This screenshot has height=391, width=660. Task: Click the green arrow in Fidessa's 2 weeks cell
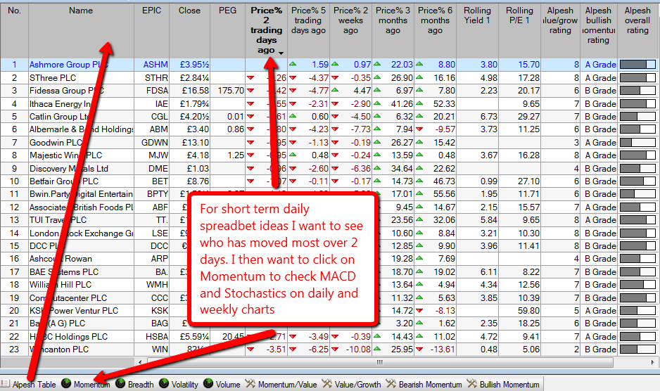335,90
